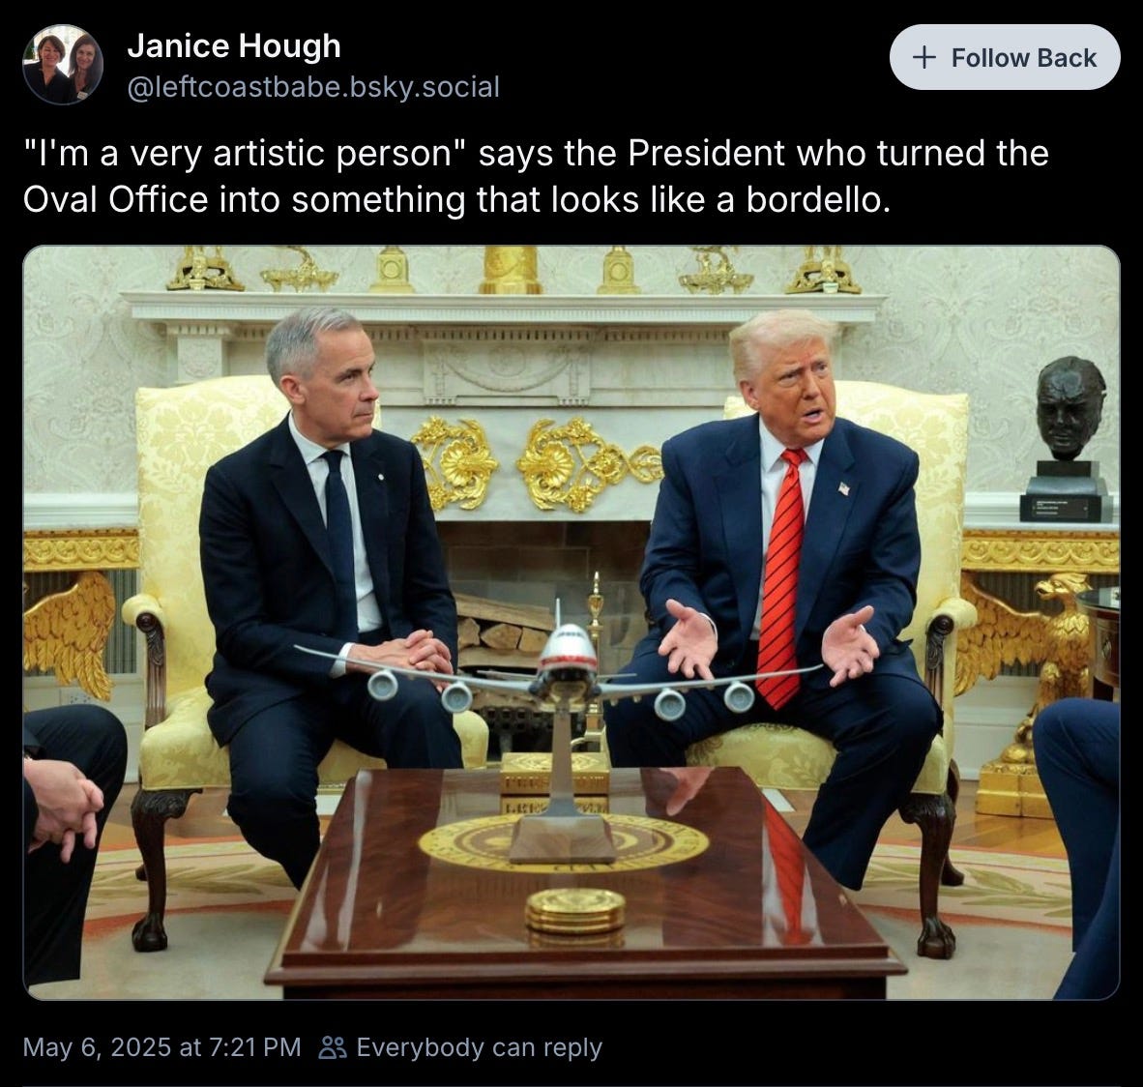Image resolution: width=1143 pixels, height=1087 pixels.
Task: Open Janice Hough's profile avatar
Action: click(x=64, y=65)
